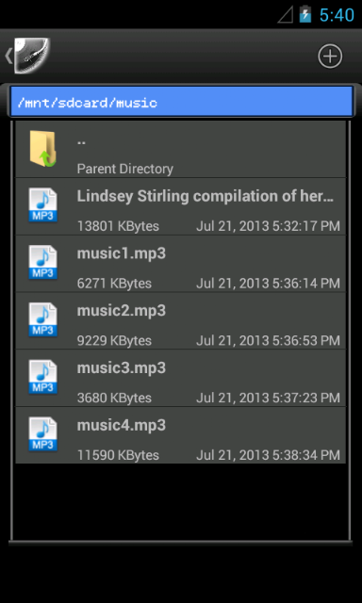
Task: Select the music4.mp3 file name
Action: (x=122, y=425)
